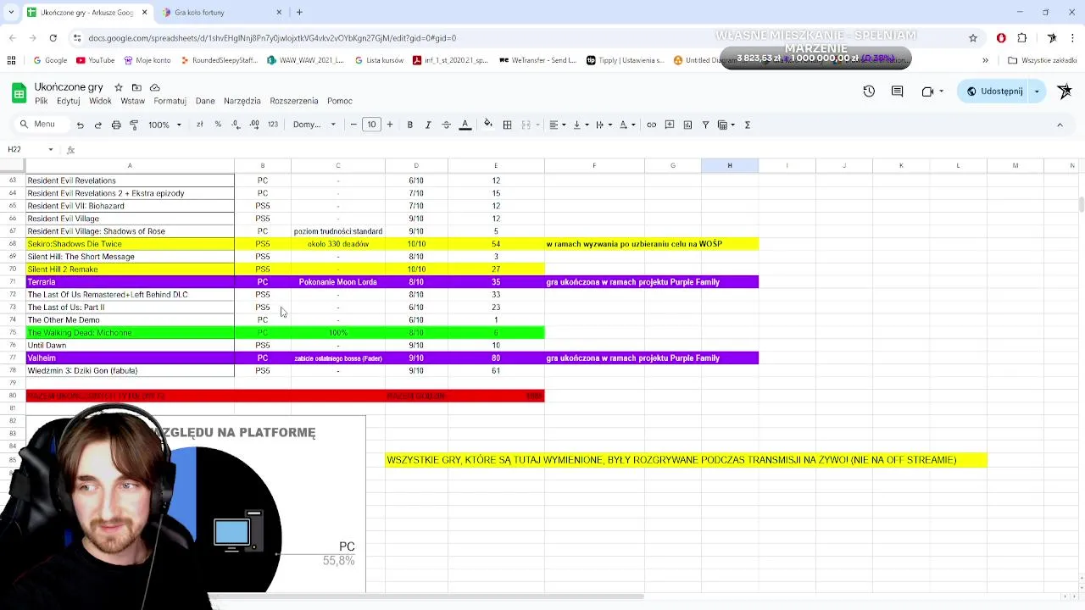The height and width of the screenshot is (610, 1085).
Task: Decrease font size minus button
Action: click(353, 125)
